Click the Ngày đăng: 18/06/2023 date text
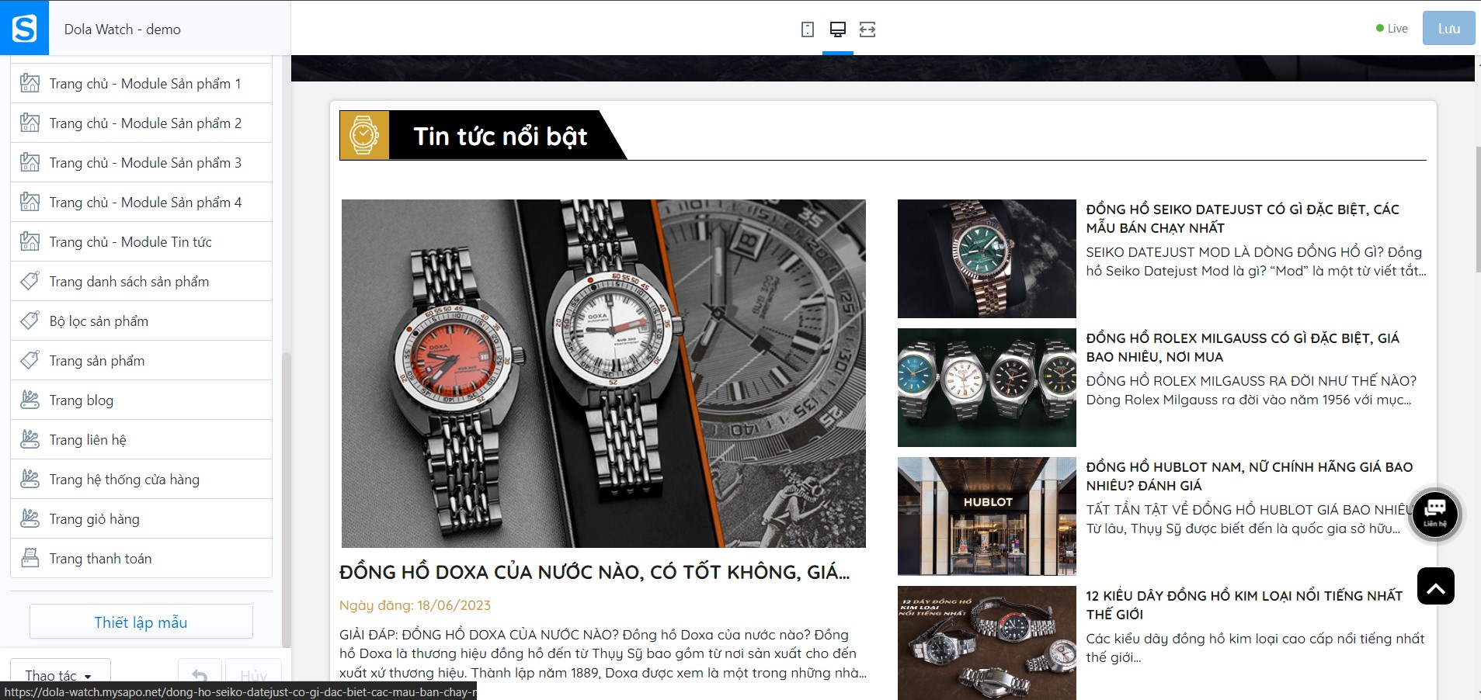The image size is (1481, 700). (415, 605)
